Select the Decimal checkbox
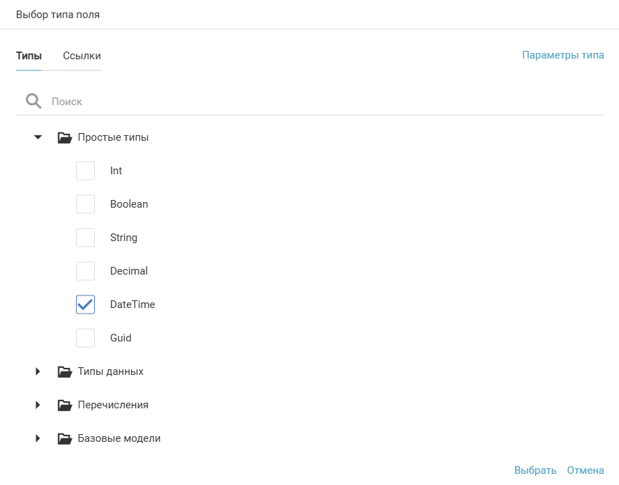The height and width of the screenshot is (485, 619). [x=85, y=271]
